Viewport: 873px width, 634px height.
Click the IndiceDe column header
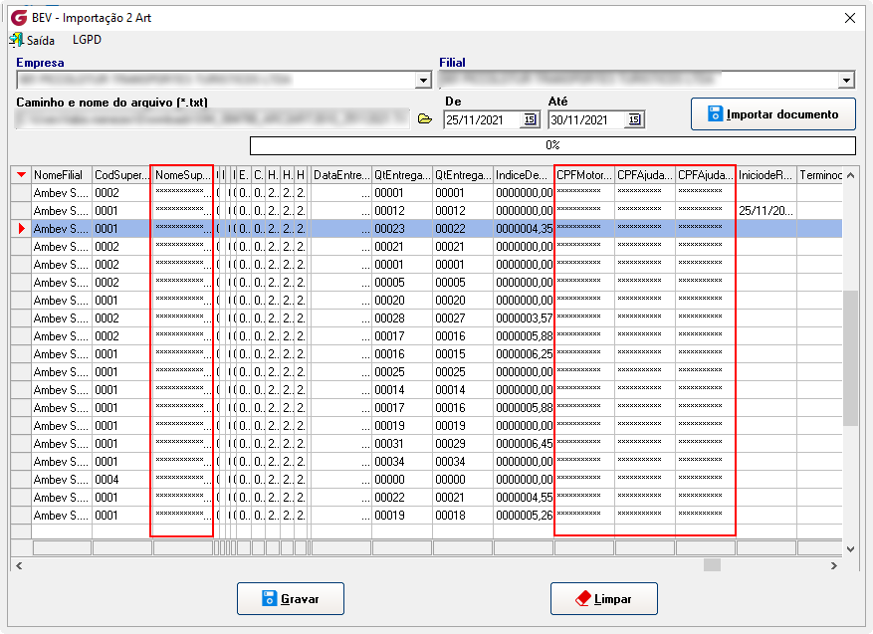524,175
